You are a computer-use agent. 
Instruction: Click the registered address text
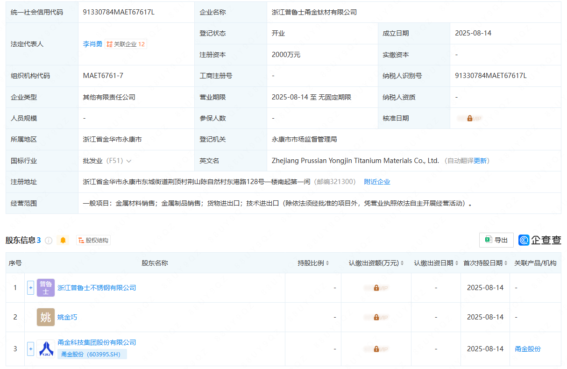point(197,182)
